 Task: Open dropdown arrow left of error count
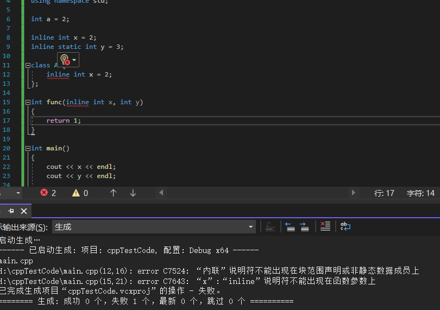18,193
